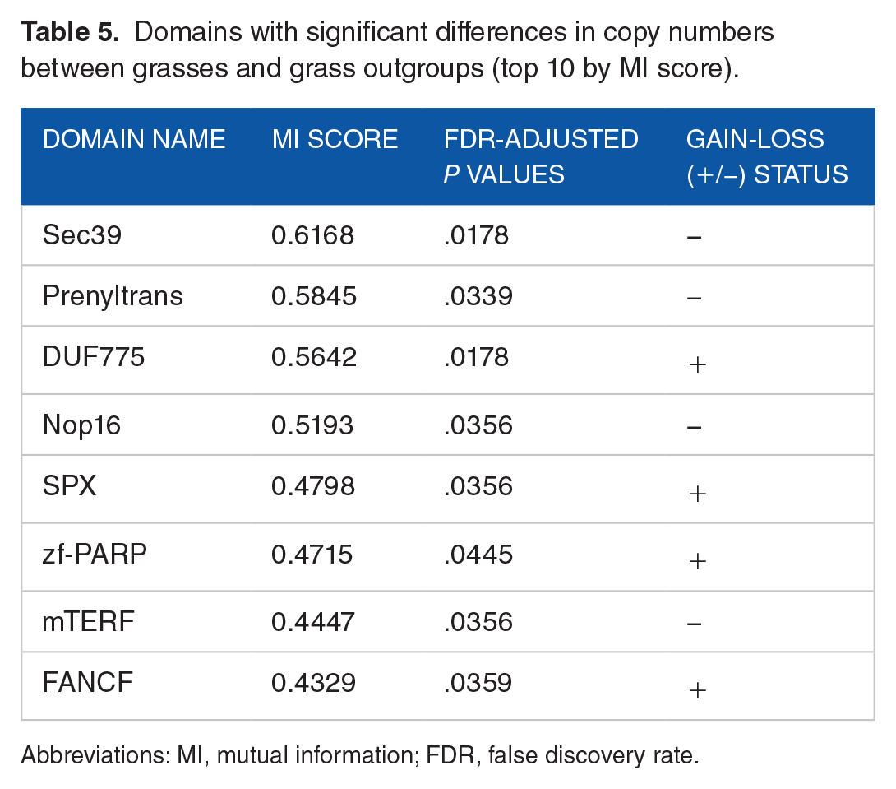Click the Abbreviations footnote text
Viewport: 896px width, 789px height.
pyautogui.click(x=360, y=756)
